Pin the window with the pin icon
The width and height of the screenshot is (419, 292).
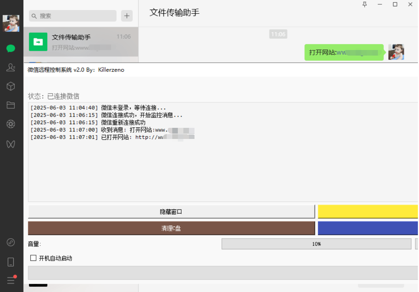[x=365, y=4]
